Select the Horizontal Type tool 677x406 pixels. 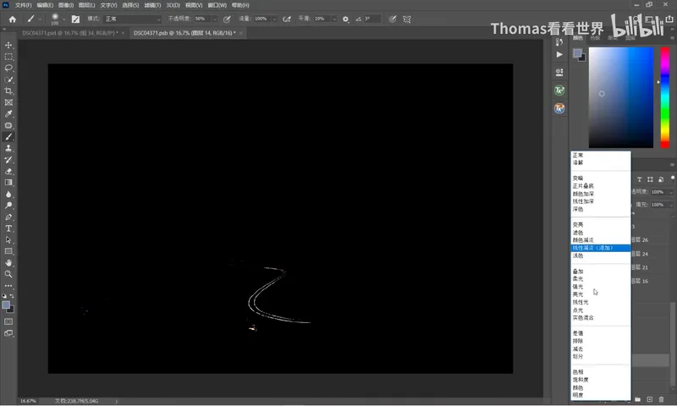[x=8, y=228]
